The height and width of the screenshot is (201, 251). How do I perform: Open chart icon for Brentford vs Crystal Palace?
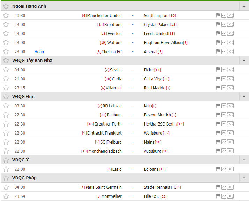[x=224, y=24]
